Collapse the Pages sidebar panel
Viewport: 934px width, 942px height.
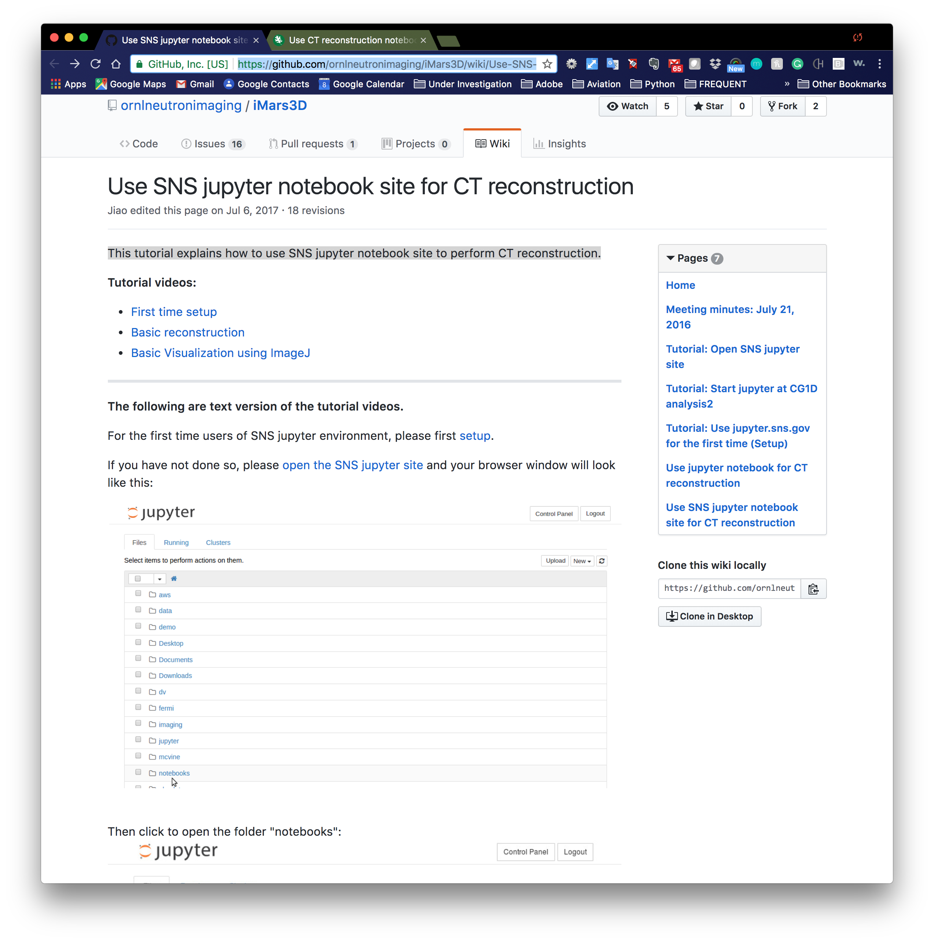(671, 258)
